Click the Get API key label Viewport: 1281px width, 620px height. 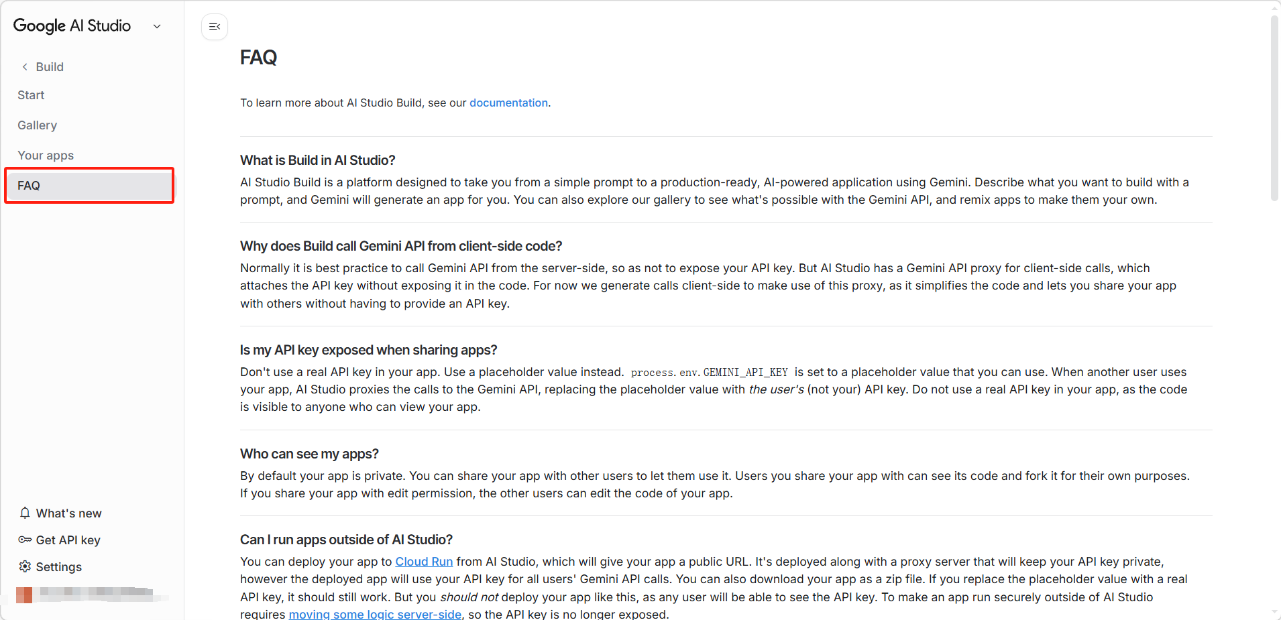coord(68,540)
